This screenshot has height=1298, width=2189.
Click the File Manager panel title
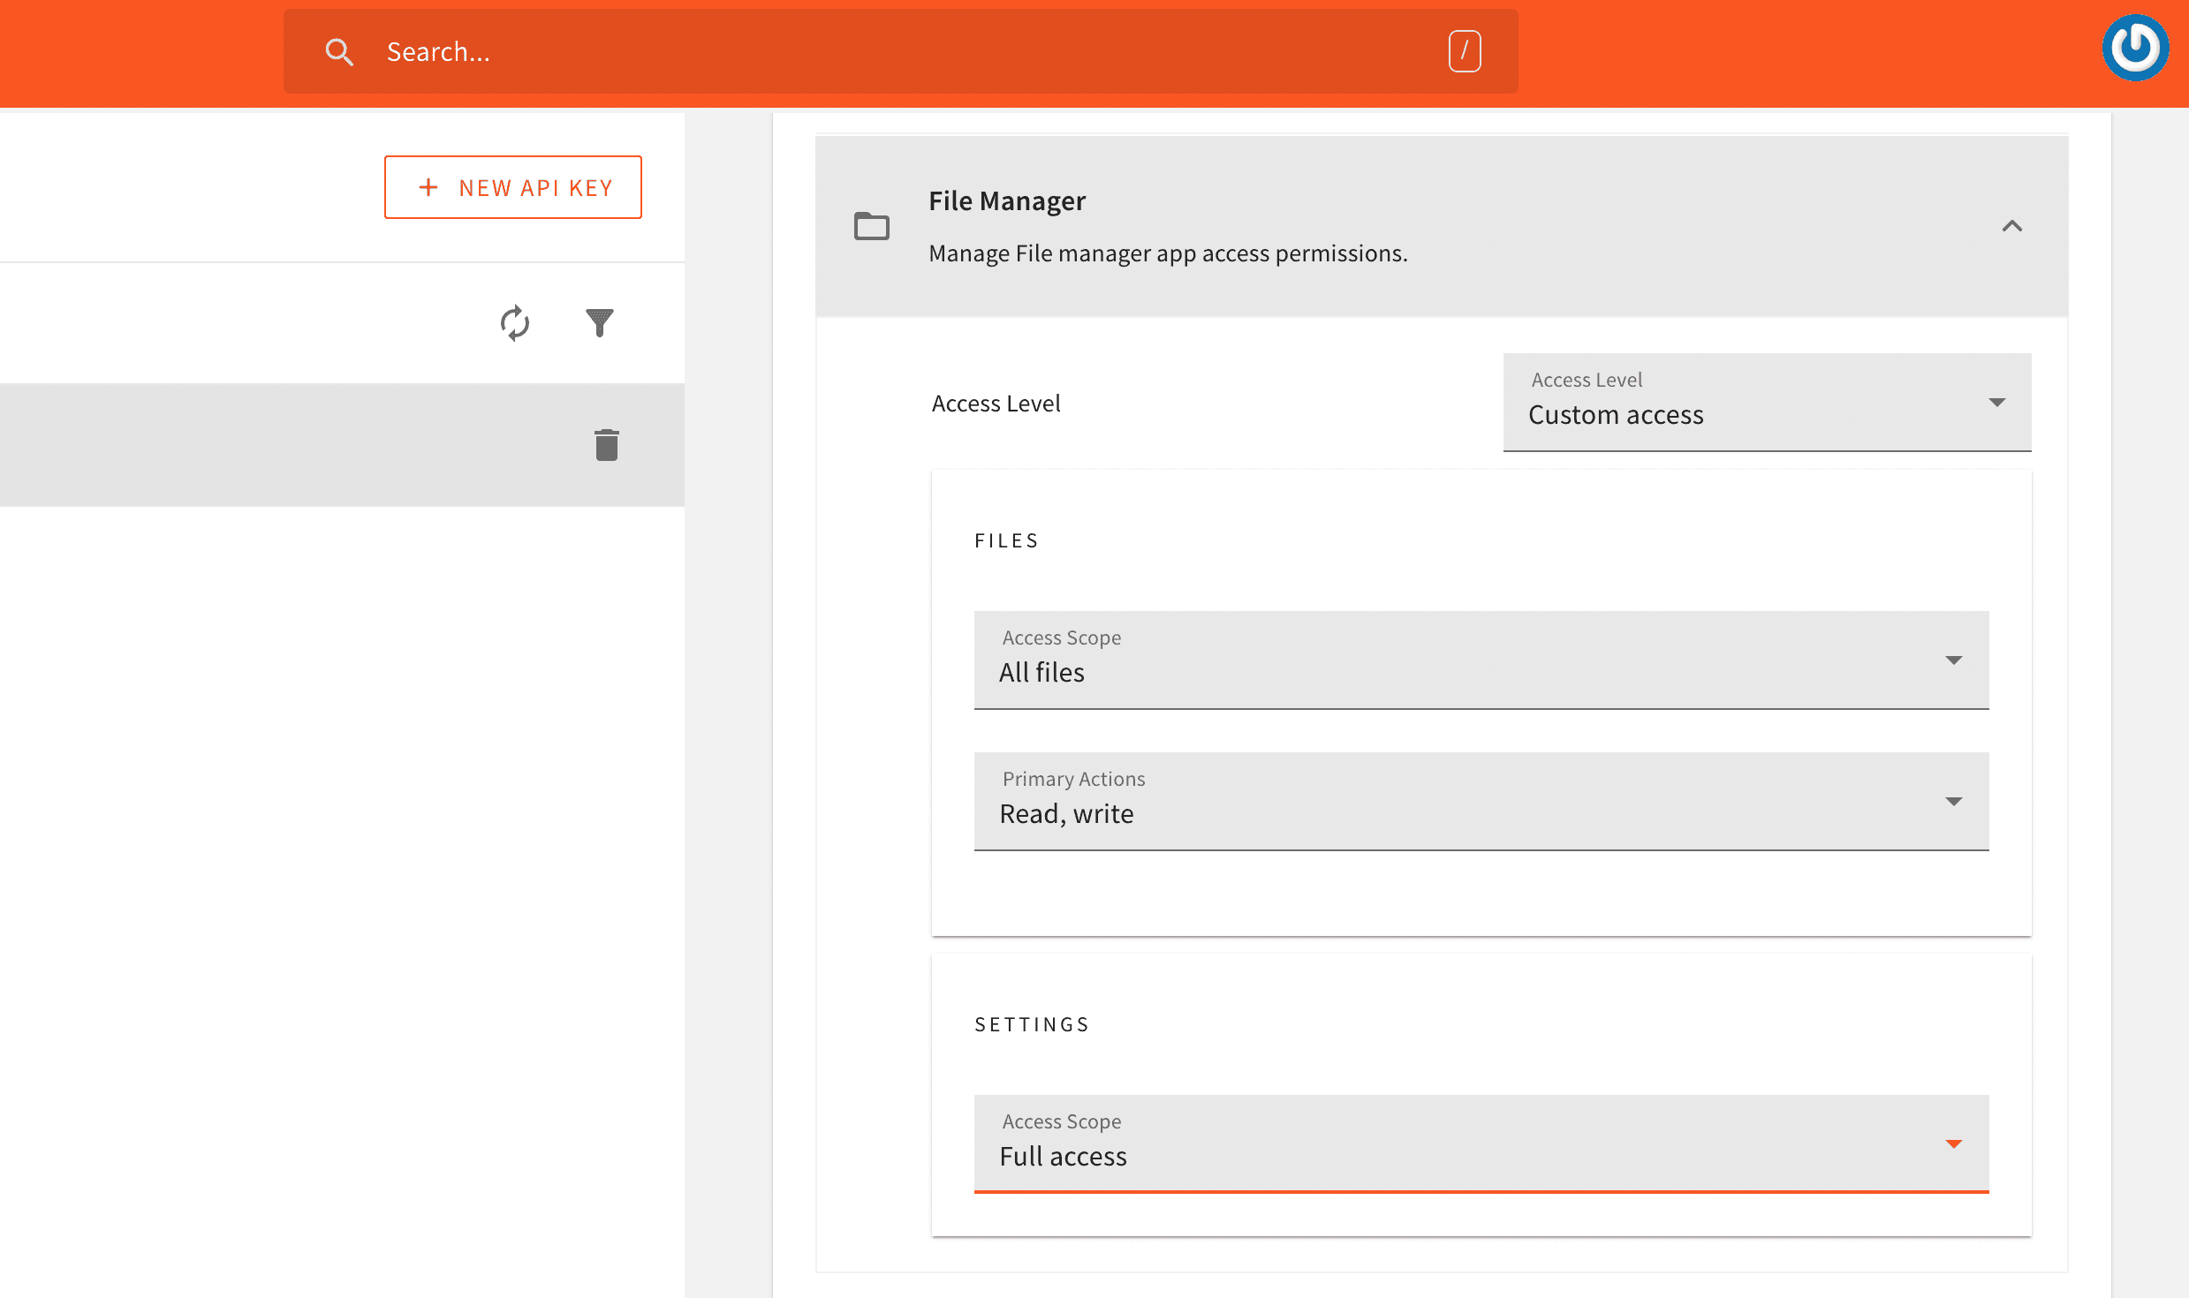click(1007, 200)
